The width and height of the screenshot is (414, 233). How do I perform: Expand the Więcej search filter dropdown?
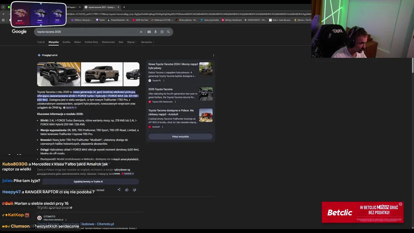[x=132, y=42]
